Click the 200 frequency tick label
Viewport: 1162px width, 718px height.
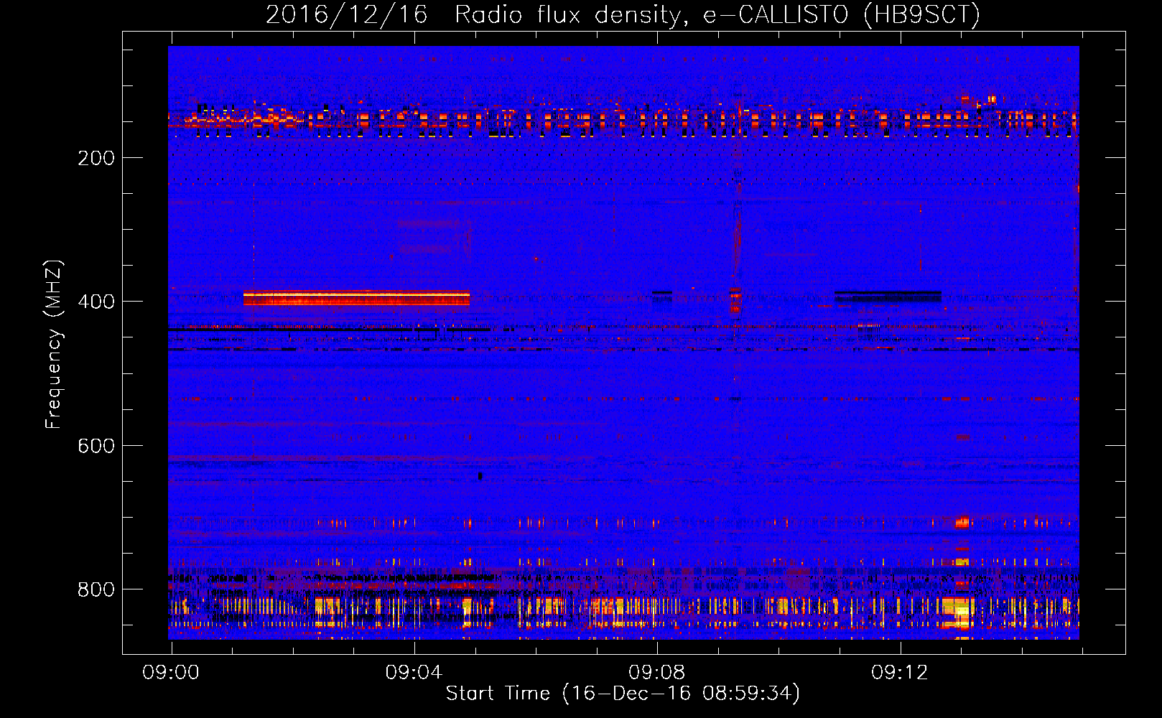click(96, 158)
